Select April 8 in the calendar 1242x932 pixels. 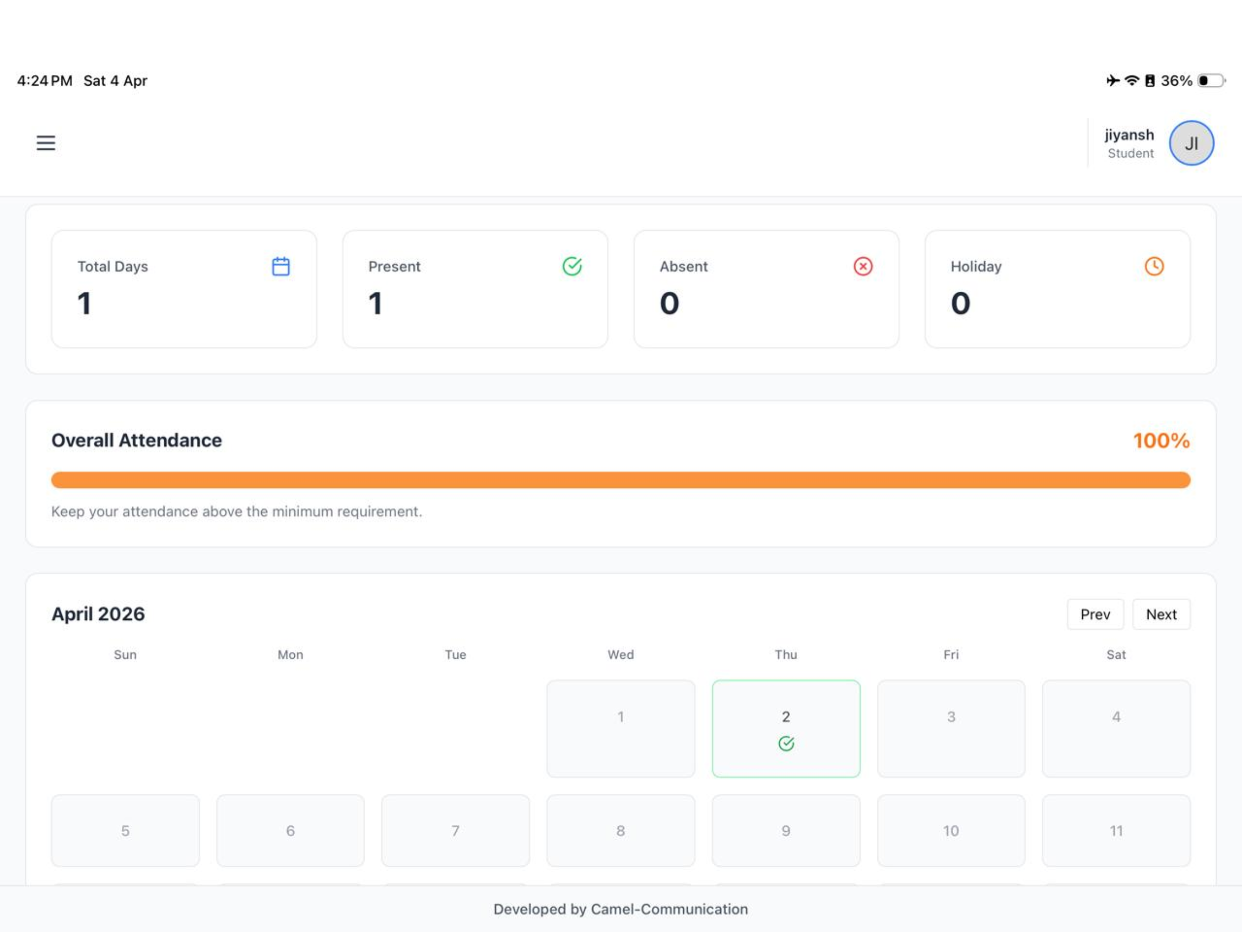621,830
